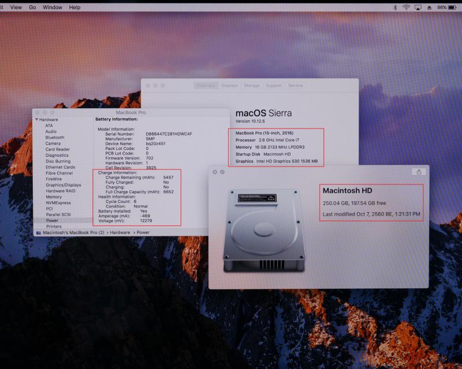462x369 pixels.
Task: Close the Macintosh HD info window
Action: (215, 172)
